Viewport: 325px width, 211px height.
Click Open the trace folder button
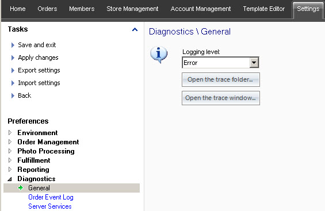click(x=221, y=79)
